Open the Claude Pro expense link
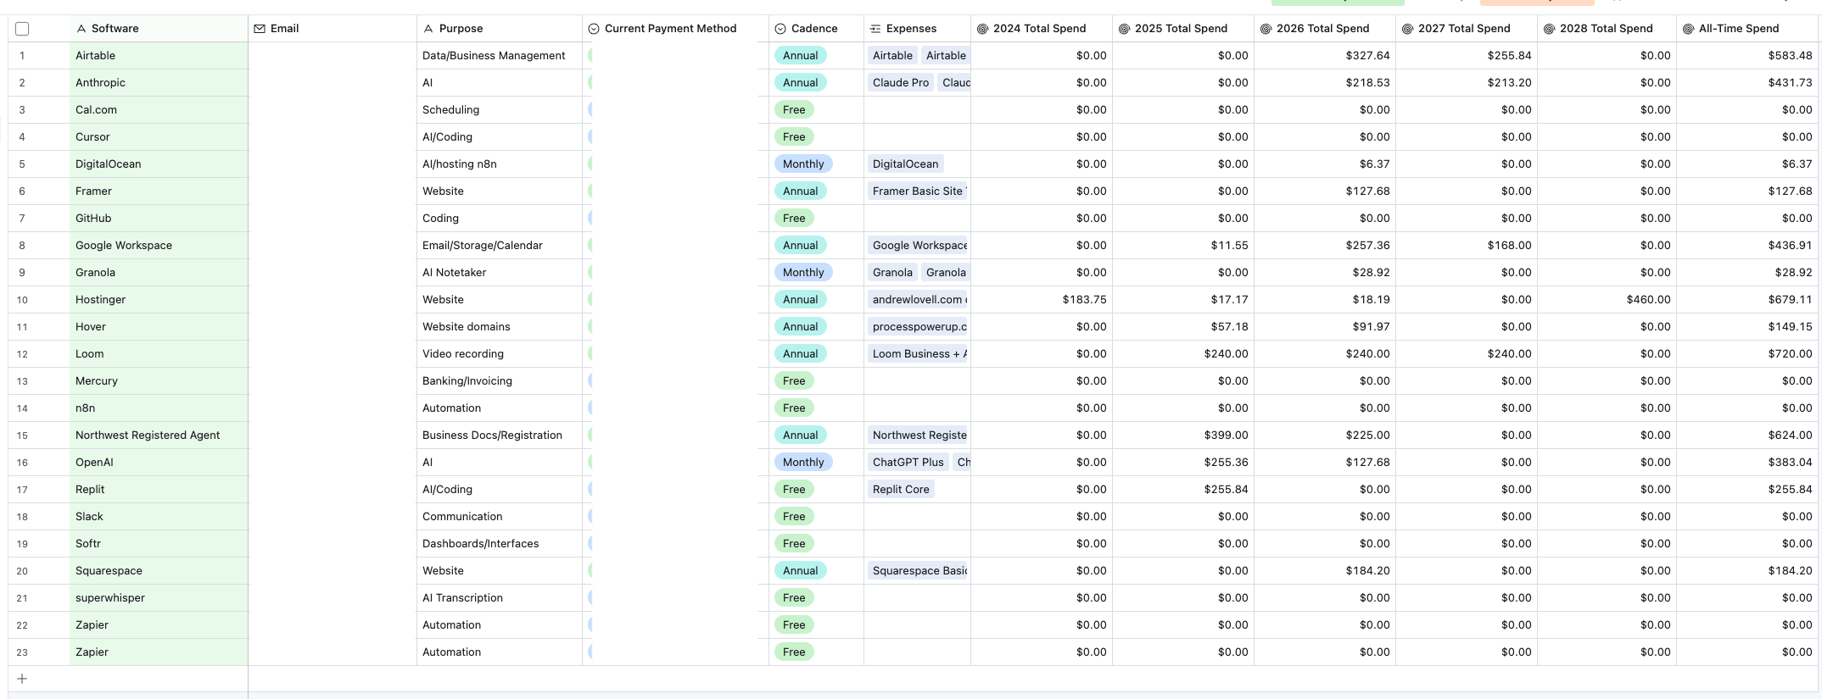 (901, 83)
